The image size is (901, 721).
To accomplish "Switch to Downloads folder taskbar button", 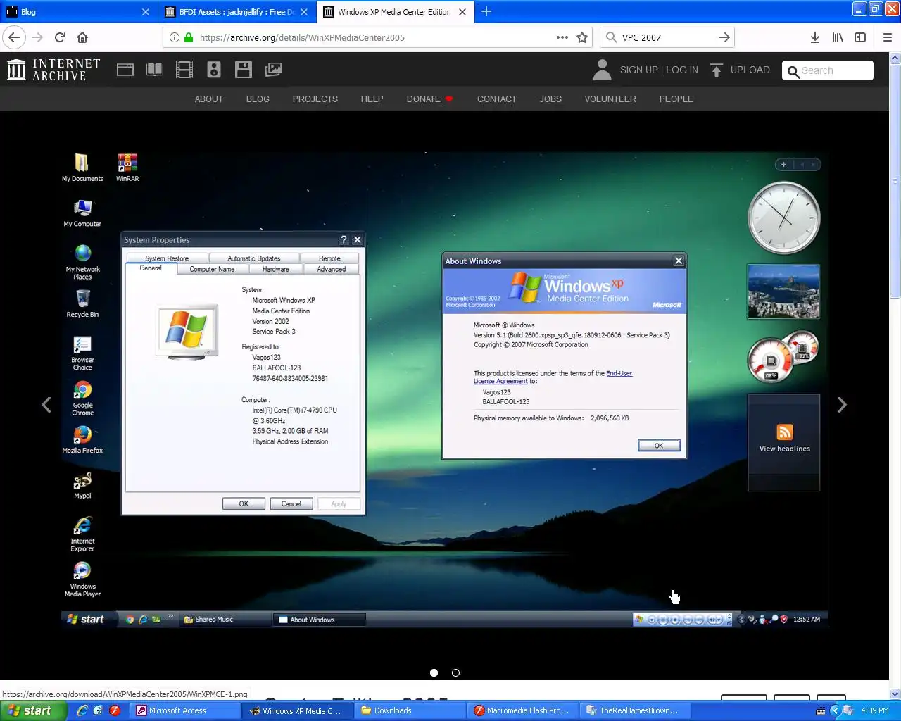I will point(411,710).
